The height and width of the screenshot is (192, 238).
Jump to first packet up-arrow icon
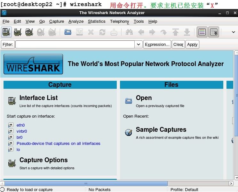coord(175,32)
